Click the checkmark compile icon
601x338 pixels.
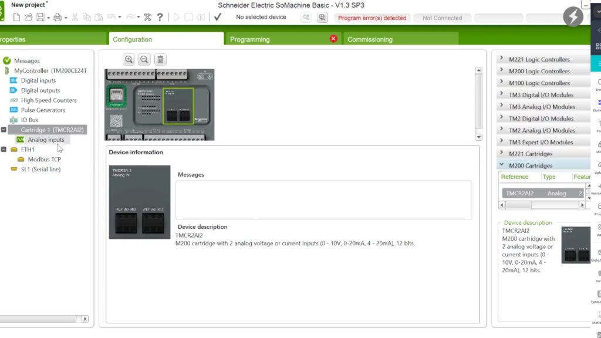(x=218, y=18)
